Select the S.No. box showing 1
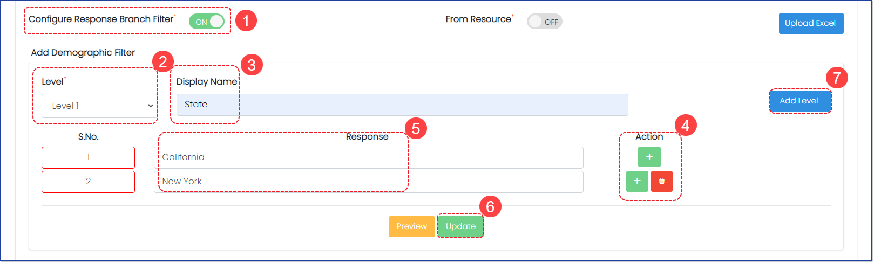The image size is (874, 263). [x=88, y=157]
